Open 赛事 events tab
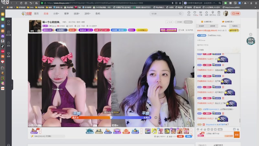 (x=66, y=14)
